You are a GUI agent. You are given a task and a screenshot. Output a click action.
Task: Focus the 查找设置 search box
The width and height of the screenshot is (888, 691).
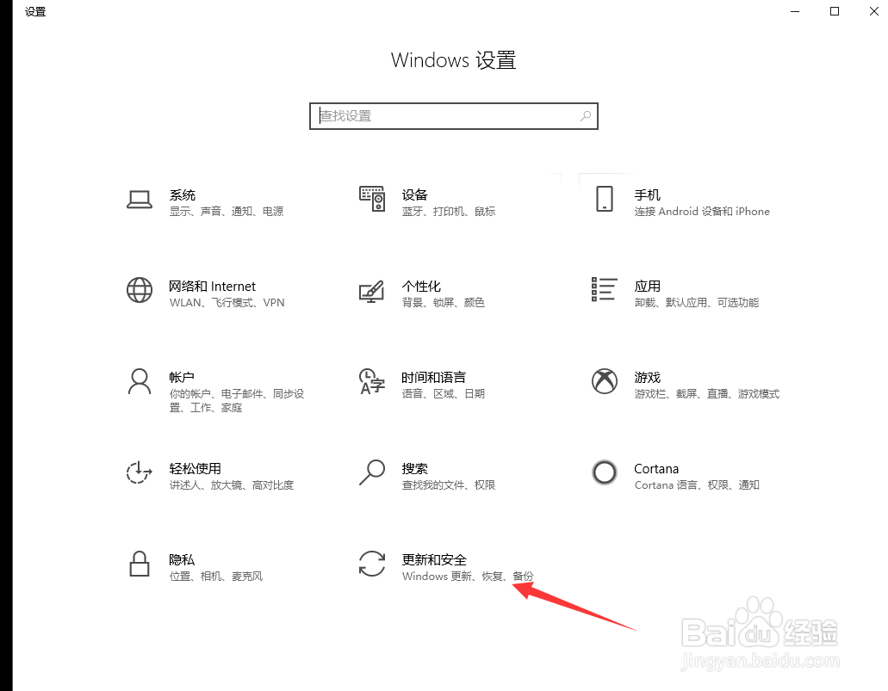click(454, 116)
